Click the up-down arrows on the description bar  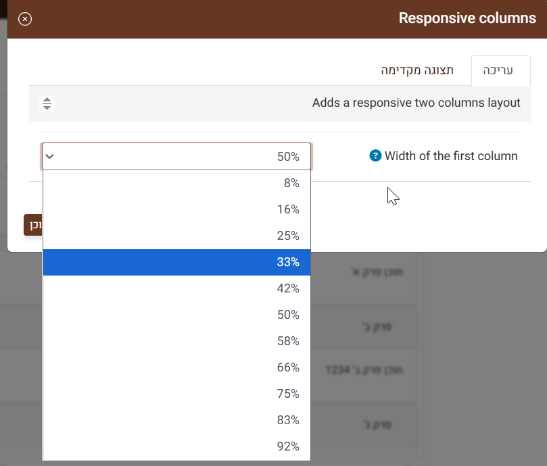pyautogui.click(x=47, y=103)
